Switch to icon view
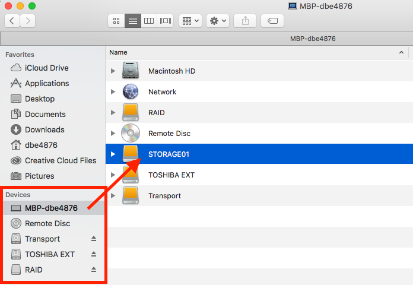This screenshot has width=413, height=285. coord(116,21)
